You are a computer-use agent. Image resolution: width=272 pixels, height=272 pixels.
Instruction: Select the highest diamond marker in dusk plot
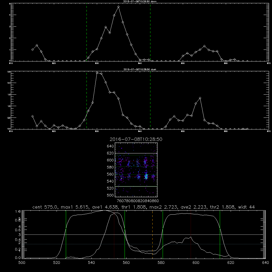97,73
